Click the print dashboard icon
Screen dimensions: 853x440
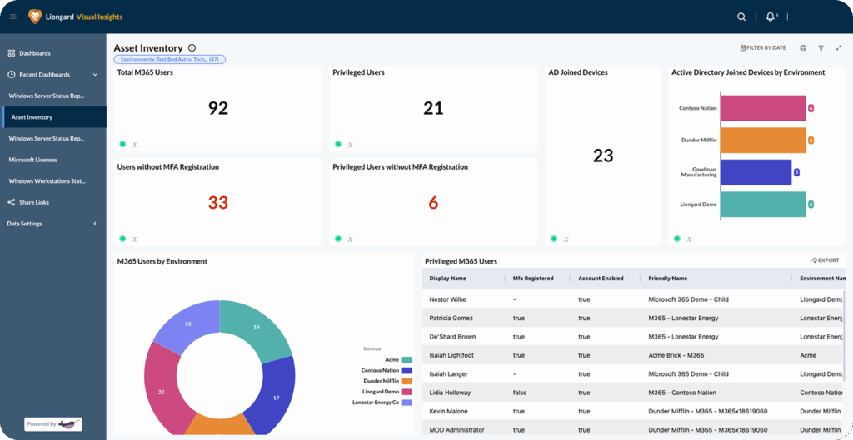[803, 48]
